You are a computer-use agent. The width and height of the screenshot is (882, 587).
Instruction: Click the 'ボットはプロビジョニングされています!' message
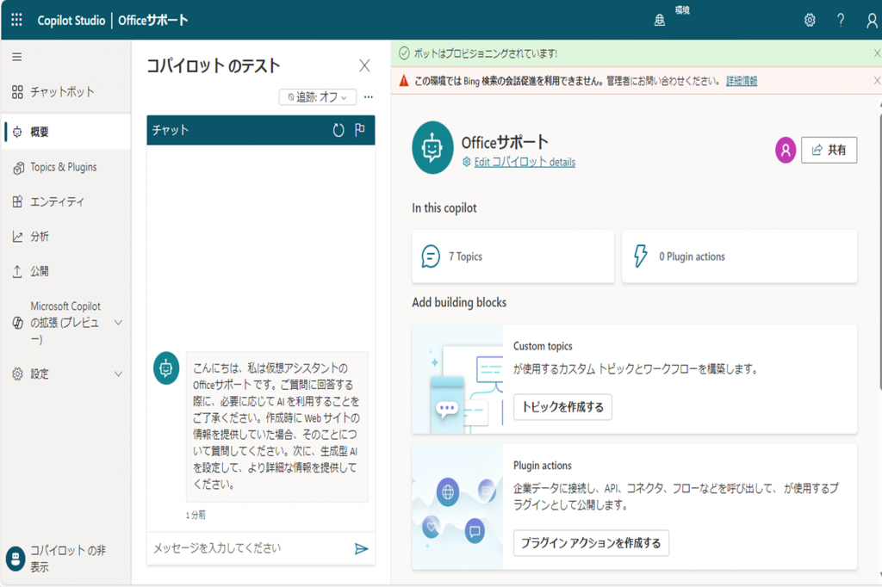[x=486, y=53]
